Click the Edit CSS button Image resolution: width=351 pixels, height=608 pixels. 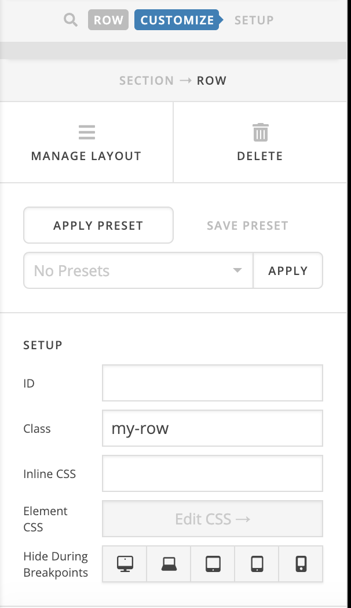(213, 519)
